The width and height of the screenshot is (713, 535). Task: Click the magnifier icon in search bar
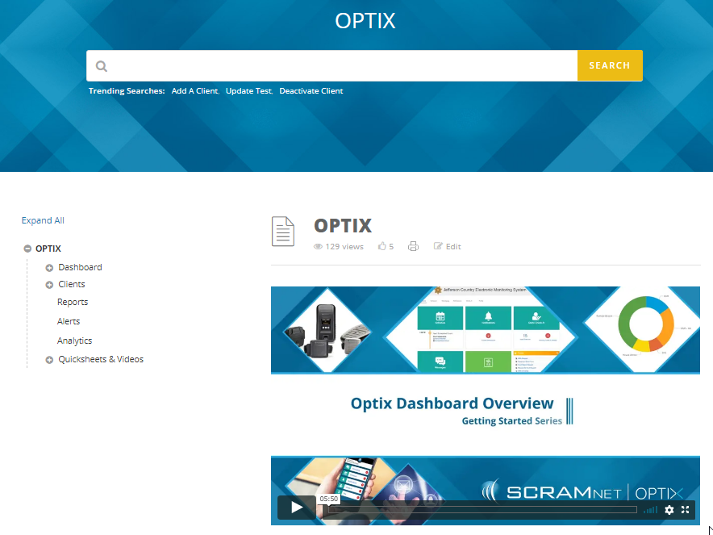click(102, 66)
